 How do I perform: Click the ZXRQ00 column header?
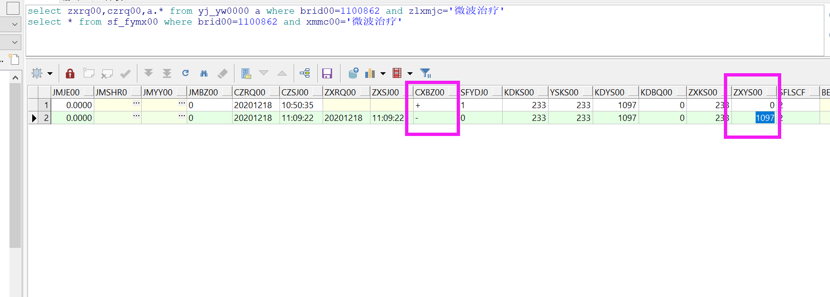[346, 92]
